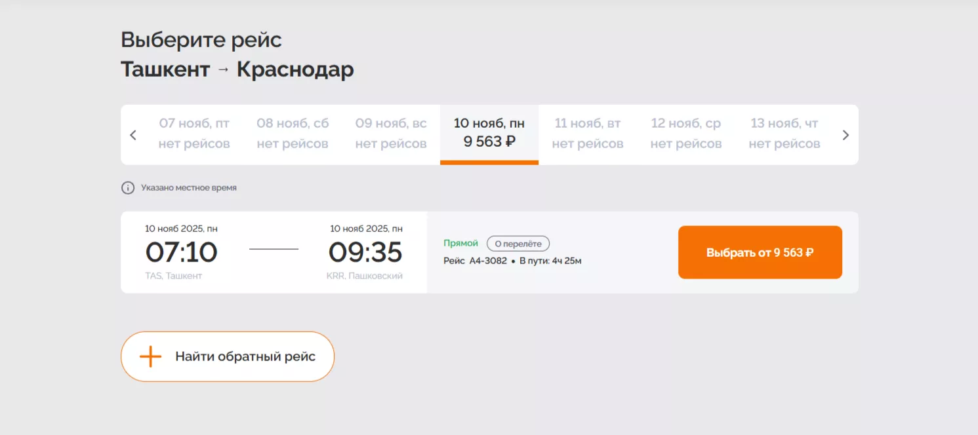Click the 07:10 departure time

(182, 252)
